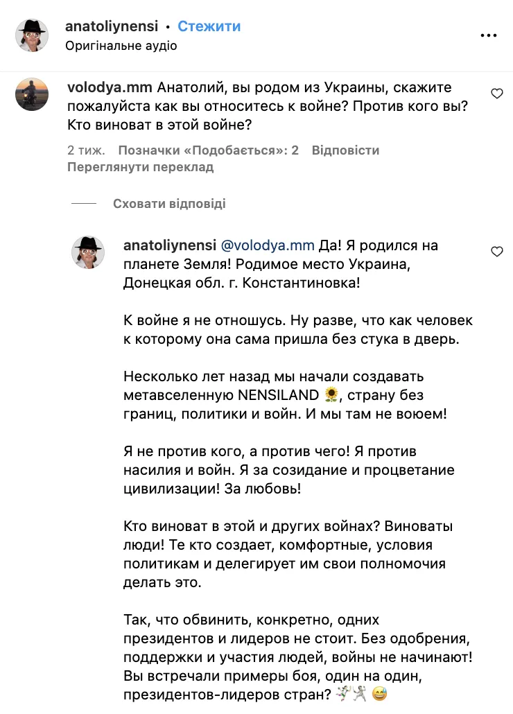The height and width of the screenshot is (714, 513).
Task: Tap the heart next to the war question comment
Action: (497, 92)
